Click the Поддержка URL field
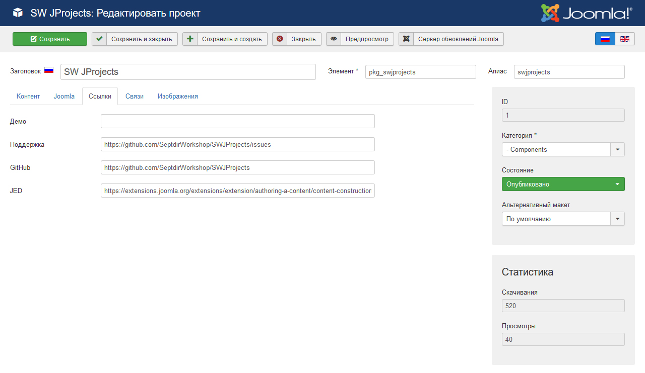The width and height of the screenshot is (645, 373). (x=238, y=144)
